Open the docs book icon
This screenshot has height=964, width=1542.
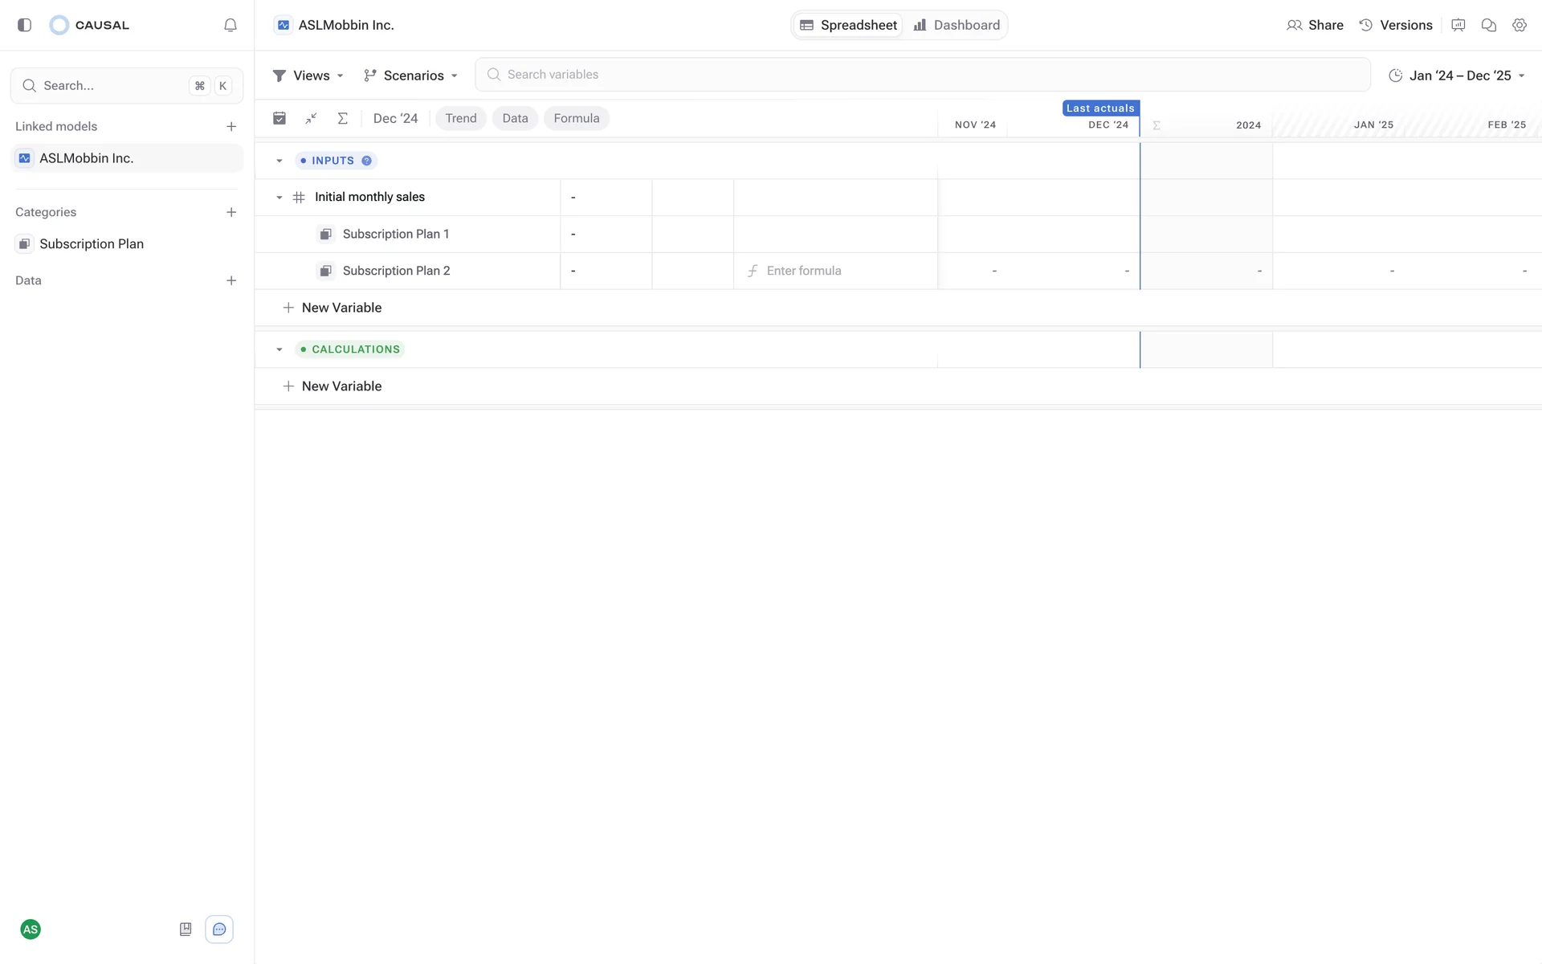pos(186,929)
